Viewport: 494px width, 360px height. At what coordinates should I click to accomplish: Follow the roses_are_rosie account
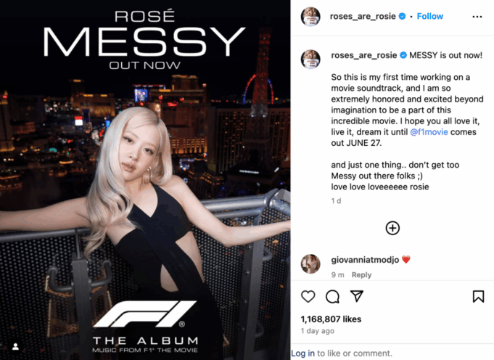tap(429, 16)
